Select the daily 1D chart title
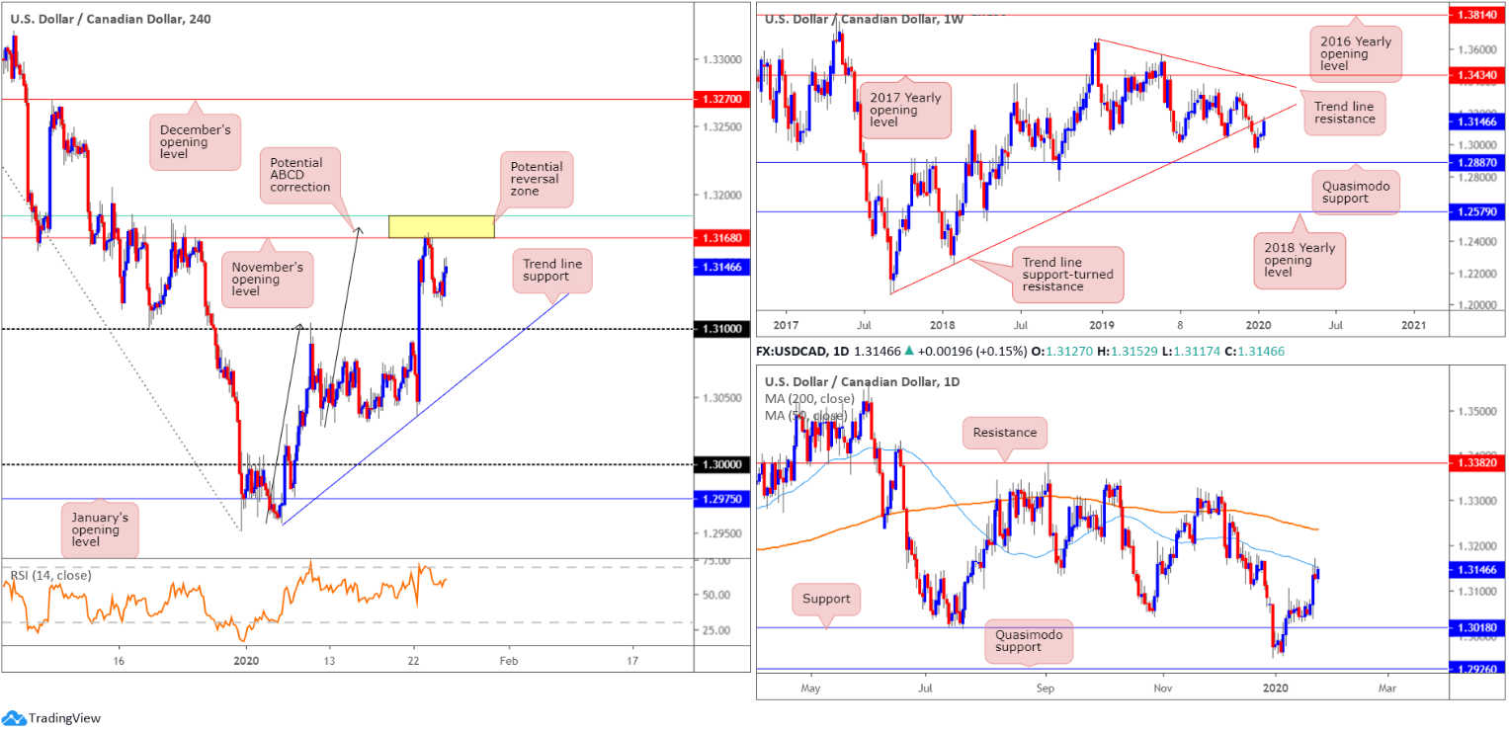Viewport: 1509px width, 730px height. tap(862, 381)
